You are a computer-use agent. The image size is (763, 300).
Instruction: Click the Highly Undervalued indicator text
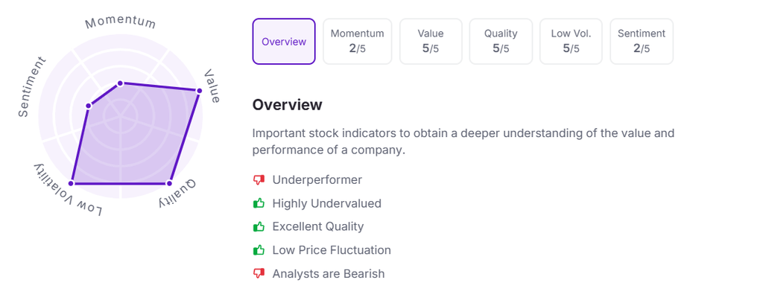[326, 203]
